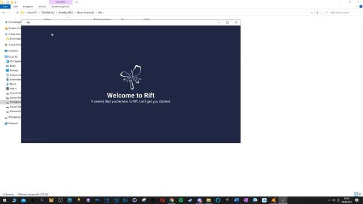Click Neuer Ordner (3) in breadcrumb

click(x=86, y=12)
